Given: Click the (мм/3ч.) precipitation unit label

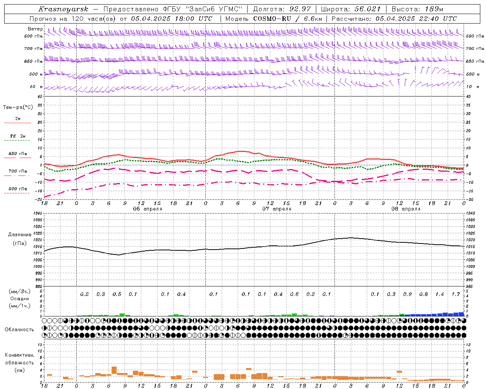Looking at the screenshot, I should tap(19, 291).
